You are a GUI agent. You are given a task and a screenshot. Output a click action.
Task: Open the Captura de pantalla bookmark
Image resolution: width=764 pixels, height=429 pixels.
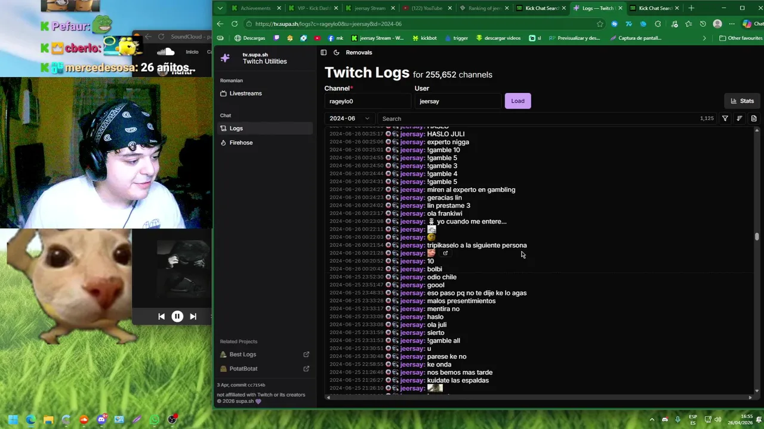pos(634,38)
